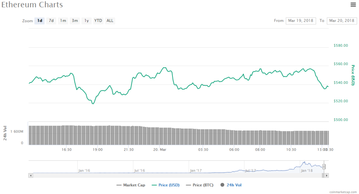Click the green price line's lowest dip
Image resolution: width=359 pixels, height=194 pixels.
(x=93, y=103)
